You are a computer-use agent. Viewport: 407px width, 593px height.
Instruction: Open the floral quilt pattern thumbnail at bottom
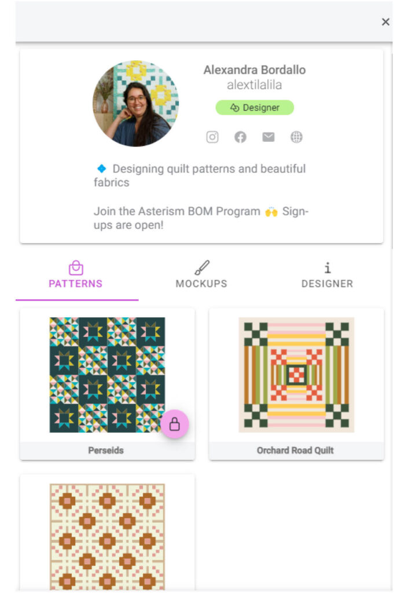pos(107,537)
